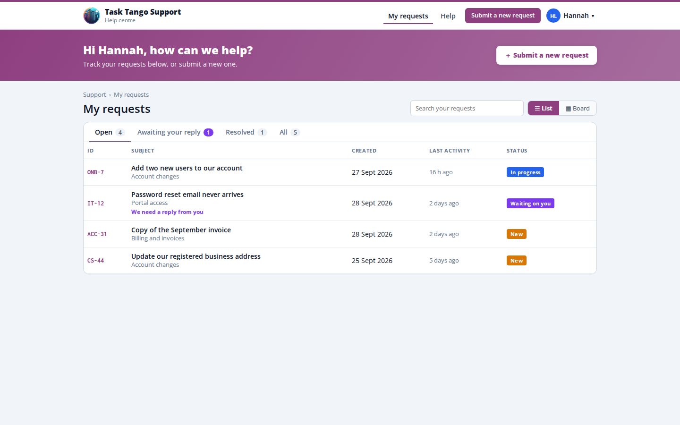The width and height of the screenshot is (680, 425).
Task: Open request IT-12 by its ID
Action: coord(95,204)
